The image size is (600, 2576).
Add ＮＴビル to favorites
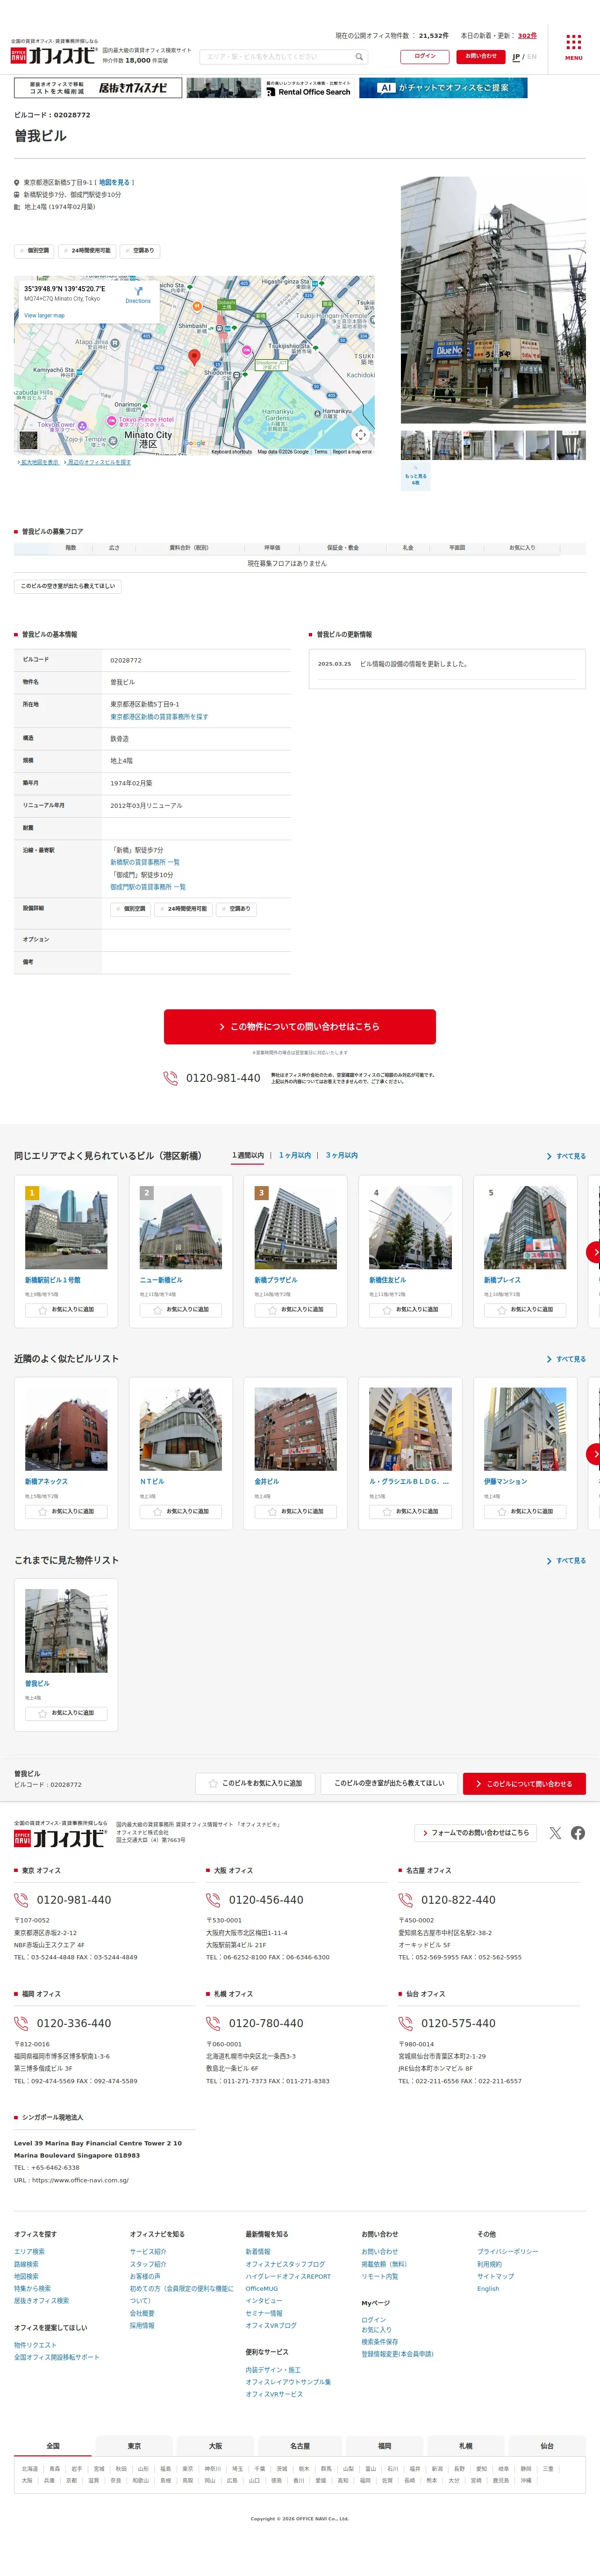(x=181, y=1511)
